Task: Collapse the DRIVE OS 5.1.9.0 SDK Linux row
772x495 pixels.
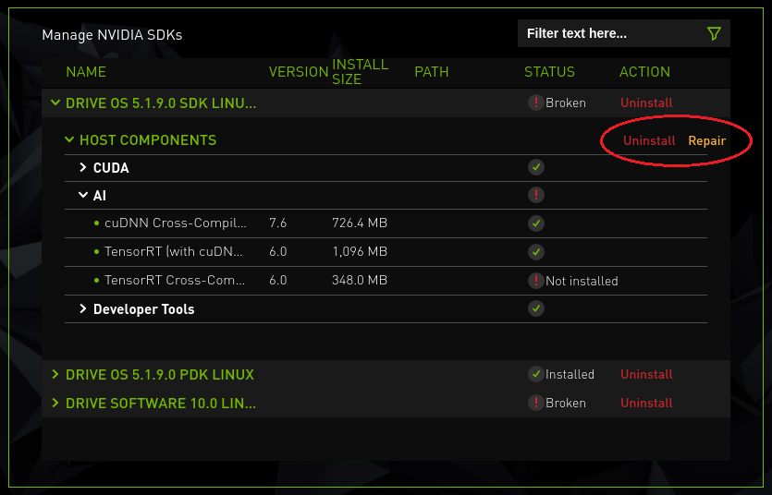Action: [55, 103]
